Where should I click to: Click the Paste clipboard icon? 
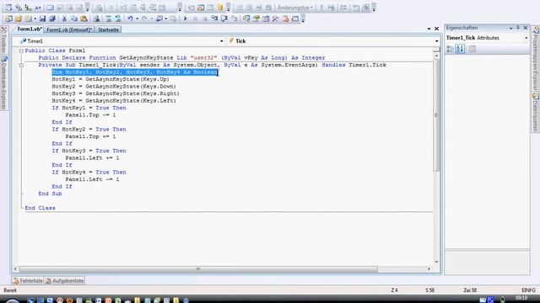coord(84,19)
